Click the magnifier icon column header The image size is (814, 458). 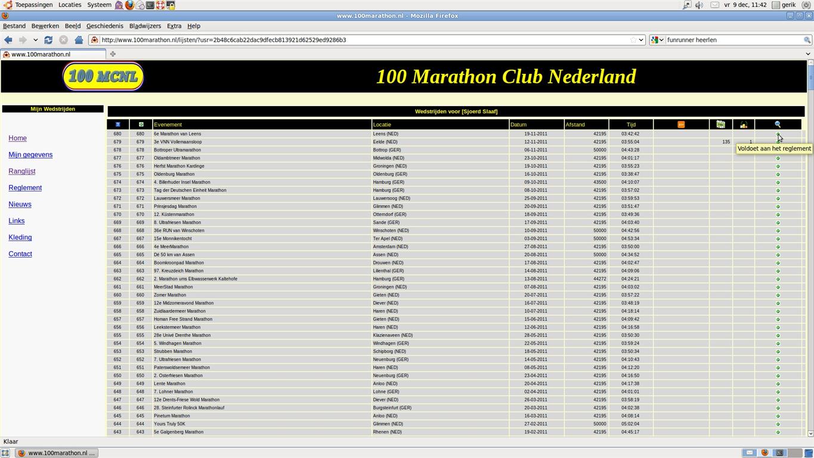pyautogui.click(x=778, y=124)
